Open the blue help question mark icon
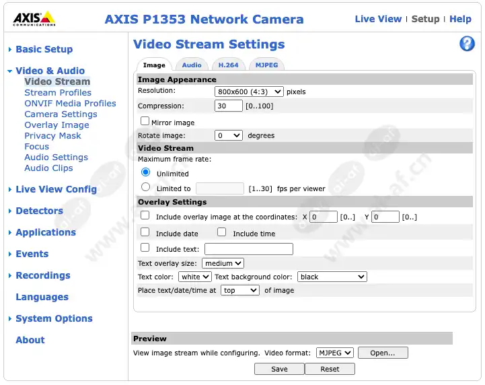The width and height of the screenshot is (485, 385). [467, 44]
